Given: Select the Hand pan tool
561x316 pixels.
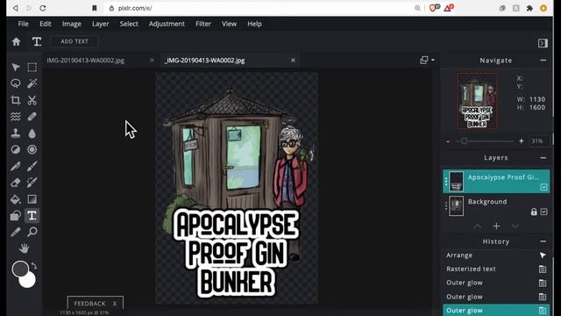Looking at the screenshot, I should (24, 248).
